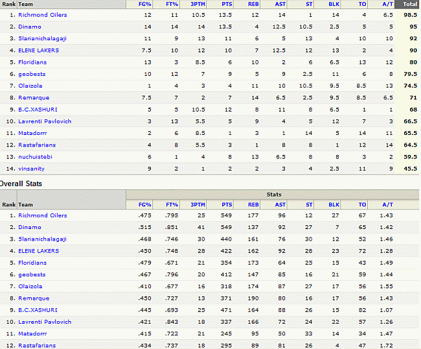Sort Overall Stats by BLK header

(334, 204)
